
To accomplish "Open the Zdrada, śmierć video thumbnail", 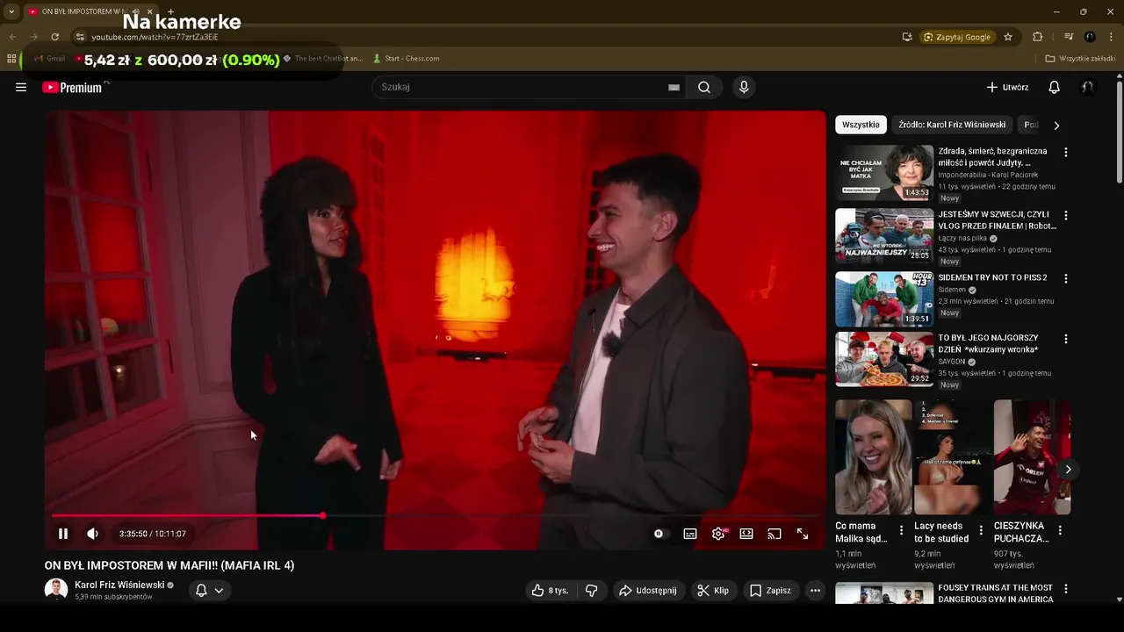I will tap(884, 173).
